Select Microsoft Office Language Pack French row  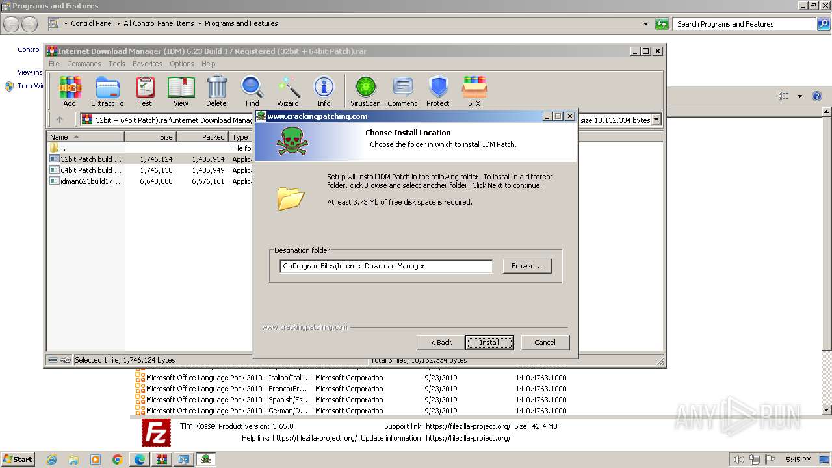point(351,389)
